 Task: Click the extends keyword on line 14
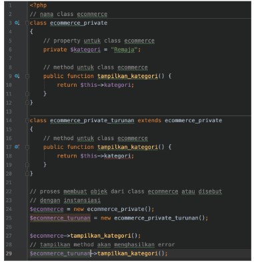pyautogui.click(x=149, y=120)
